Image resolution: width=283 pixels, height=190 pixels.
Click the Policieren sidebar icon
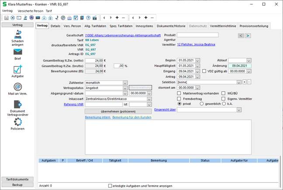point(17,124)
